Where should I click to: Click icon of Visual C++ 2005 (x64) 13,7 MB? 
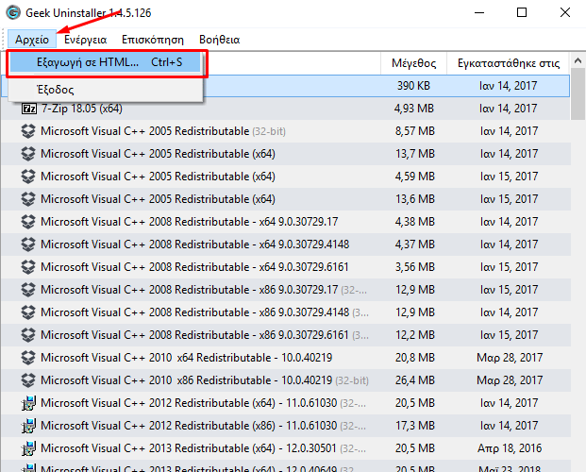(28, 154)
